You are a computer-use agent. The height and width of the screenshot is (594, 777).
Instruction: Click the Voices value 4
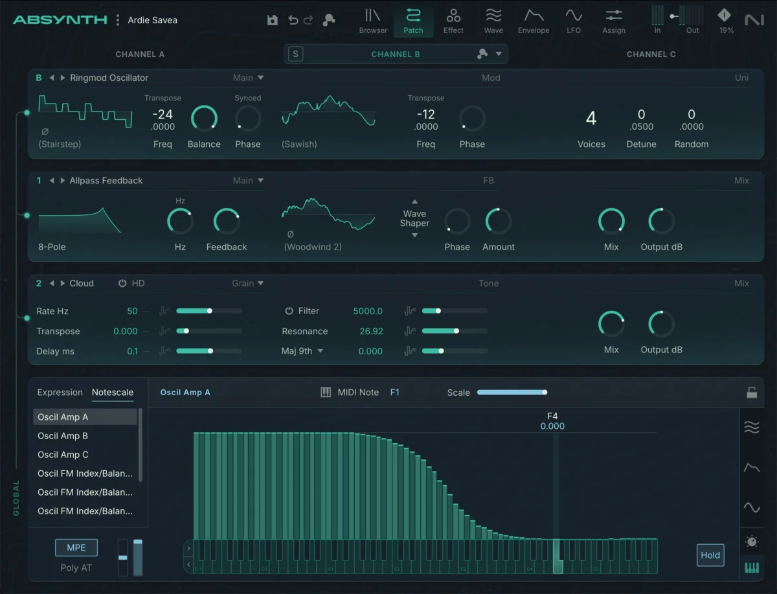tap(591, 119)
